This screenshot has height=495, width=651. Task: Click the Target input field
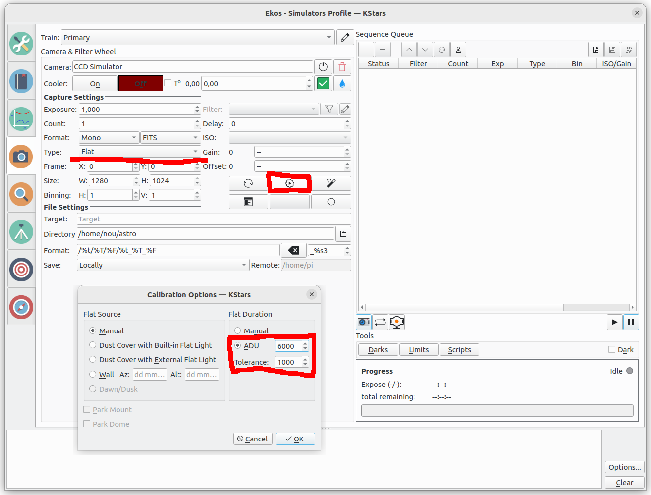[x=214, y=219]
